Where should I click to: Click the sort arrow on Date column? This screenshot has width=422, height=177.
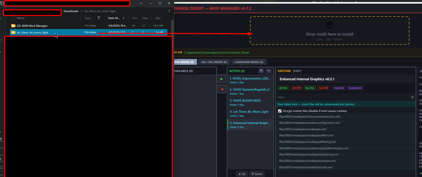123,18
